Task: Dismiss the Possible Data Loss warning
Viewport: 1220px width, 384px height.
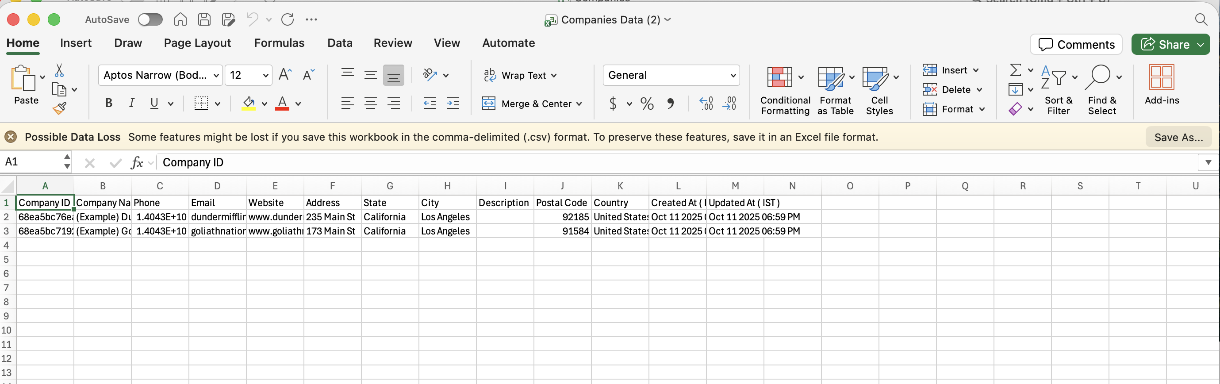Action: pos(11,137)
